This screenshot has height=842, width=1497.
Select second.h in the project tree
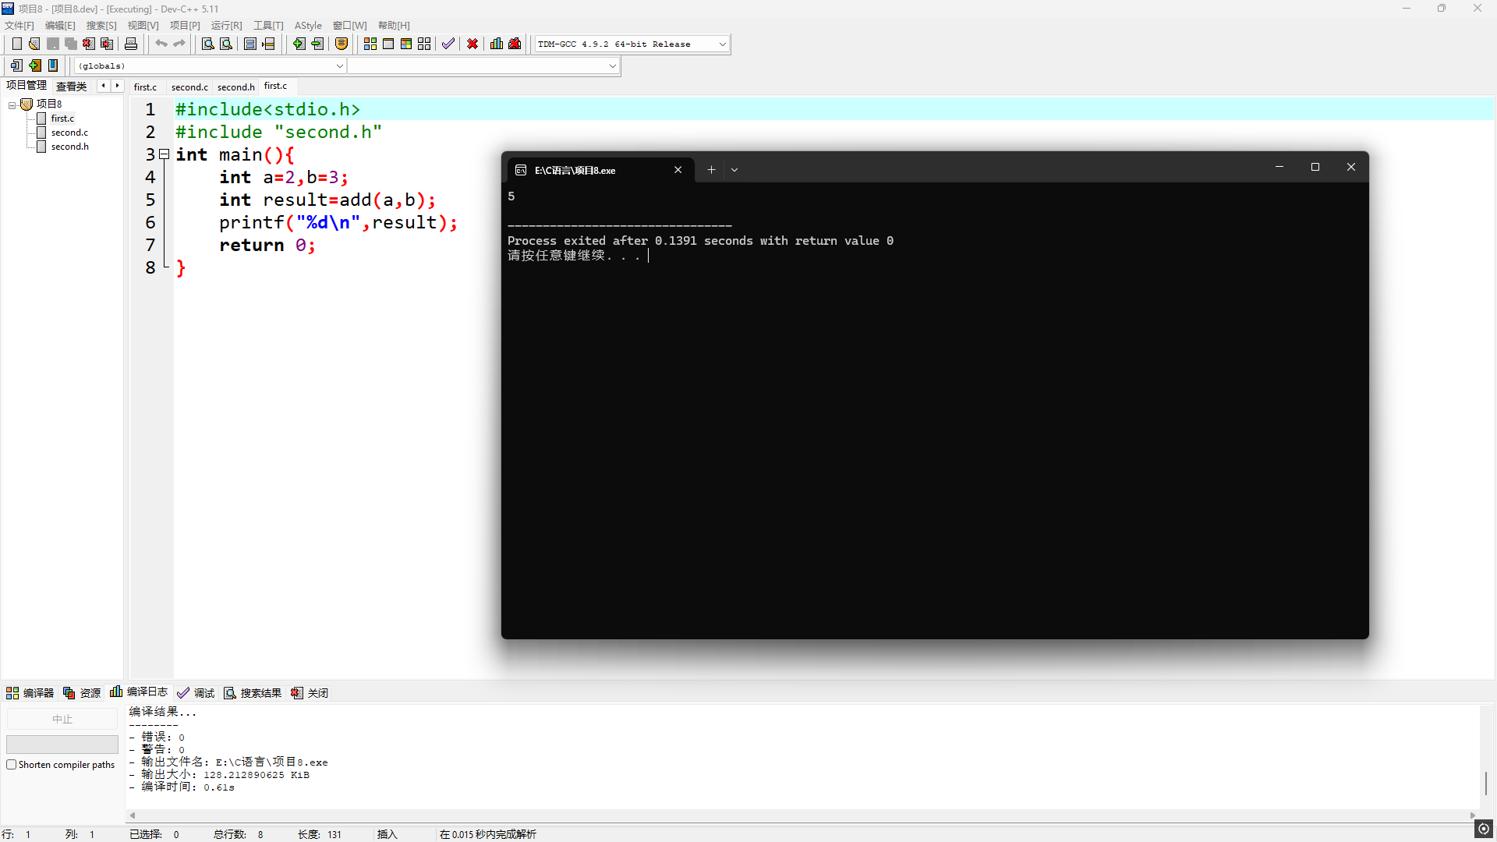tap(69, 147)
